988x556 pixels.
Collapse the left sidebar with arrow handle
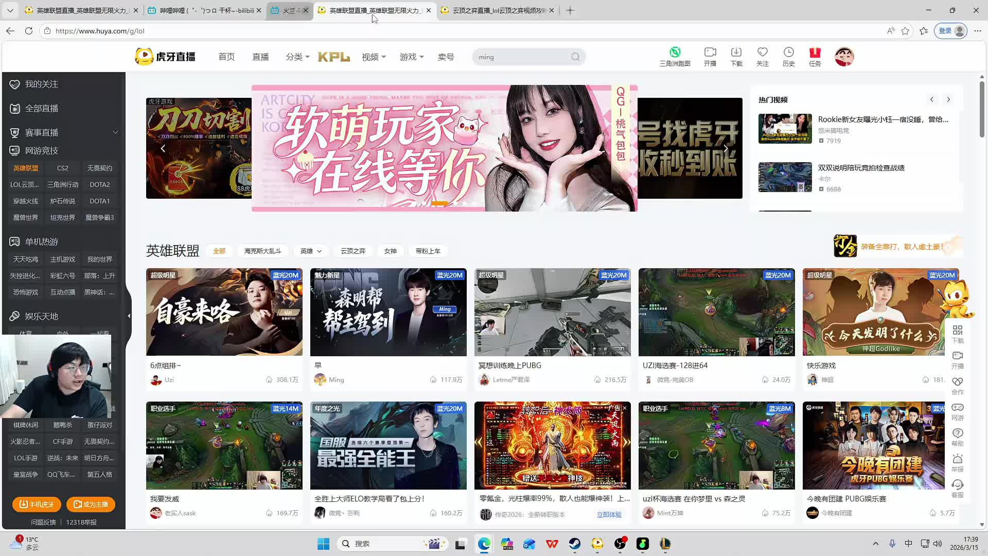pos(129,316)
